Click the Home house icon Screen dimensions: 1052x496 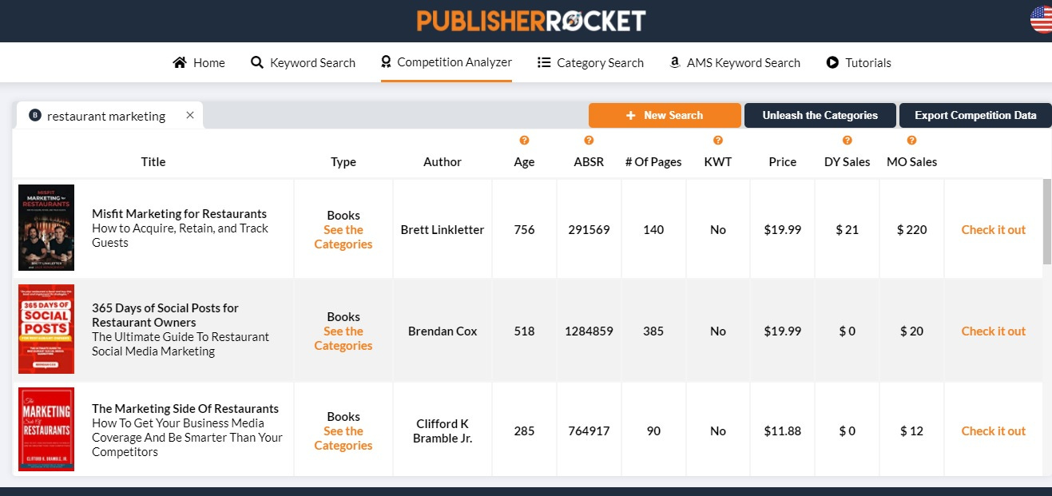pyautogui.click(x=180, y=62)
